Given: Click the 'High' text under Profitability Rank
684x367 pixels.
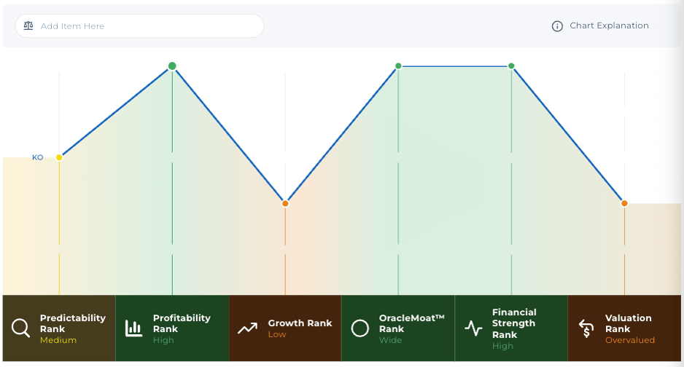Looking at the screenshot, I should pyautogui.click(x=163, y=341).
